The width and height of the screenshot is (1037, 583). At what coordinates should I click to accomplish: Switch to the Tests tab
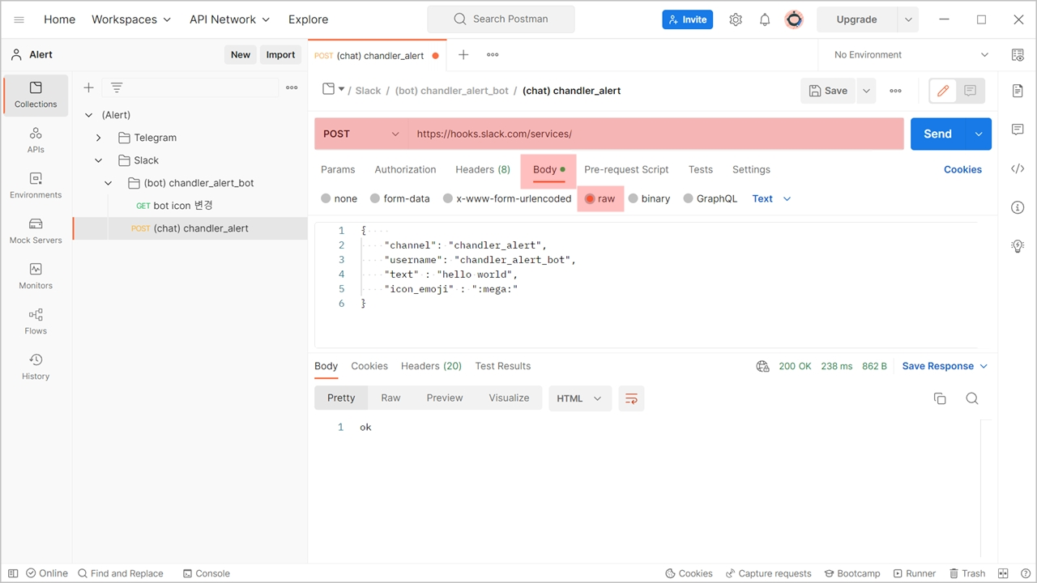click(x=701, y=169)
